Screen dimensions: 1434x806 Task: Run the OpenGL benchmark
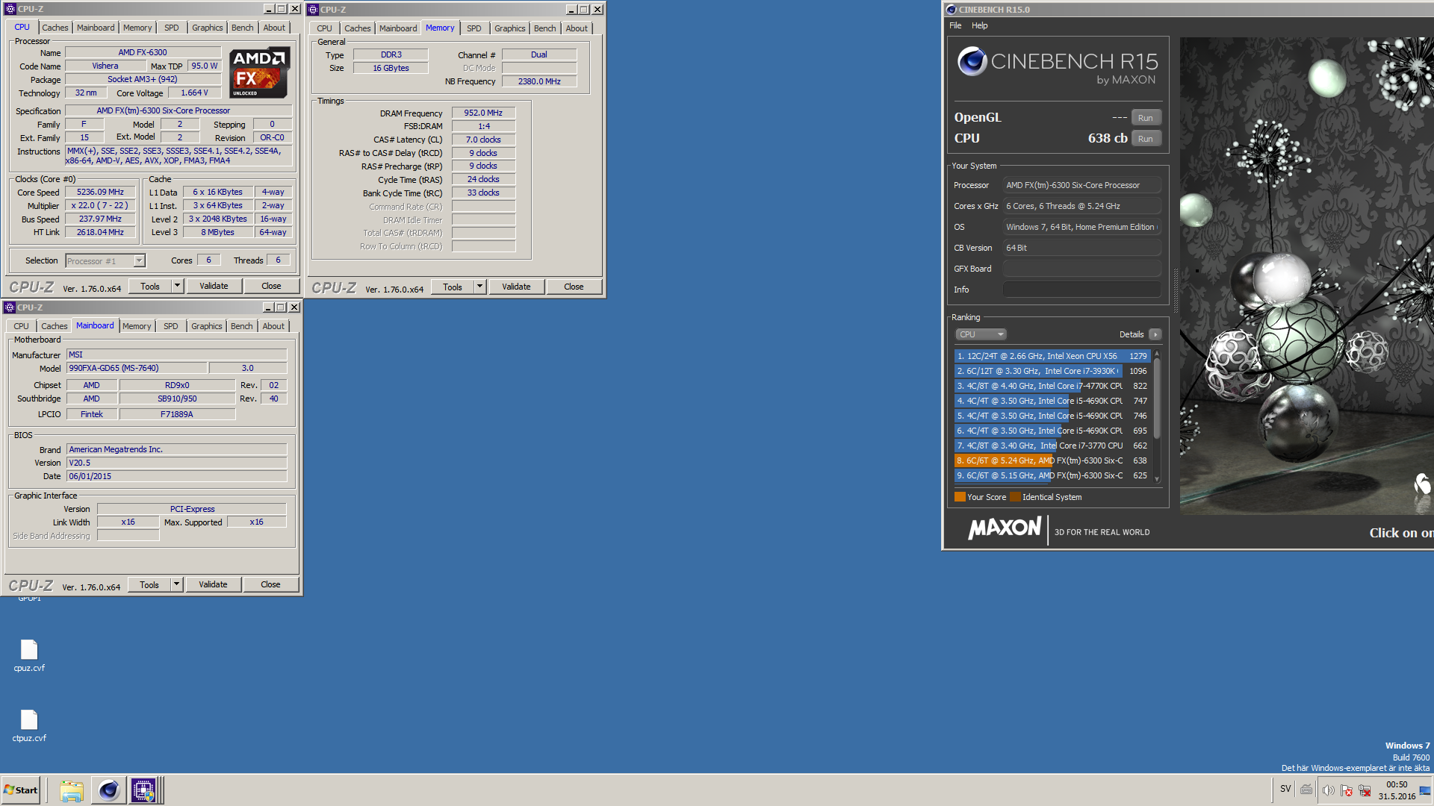1146,118
